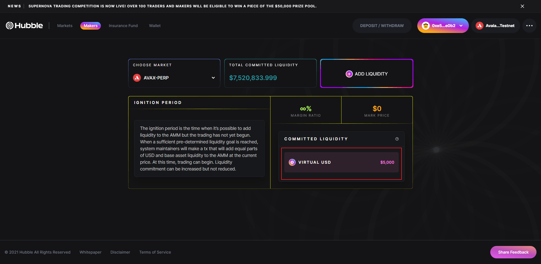Open the Committed Liquidity help tooltip icon

pyautogui.click(x=397, y=139)
